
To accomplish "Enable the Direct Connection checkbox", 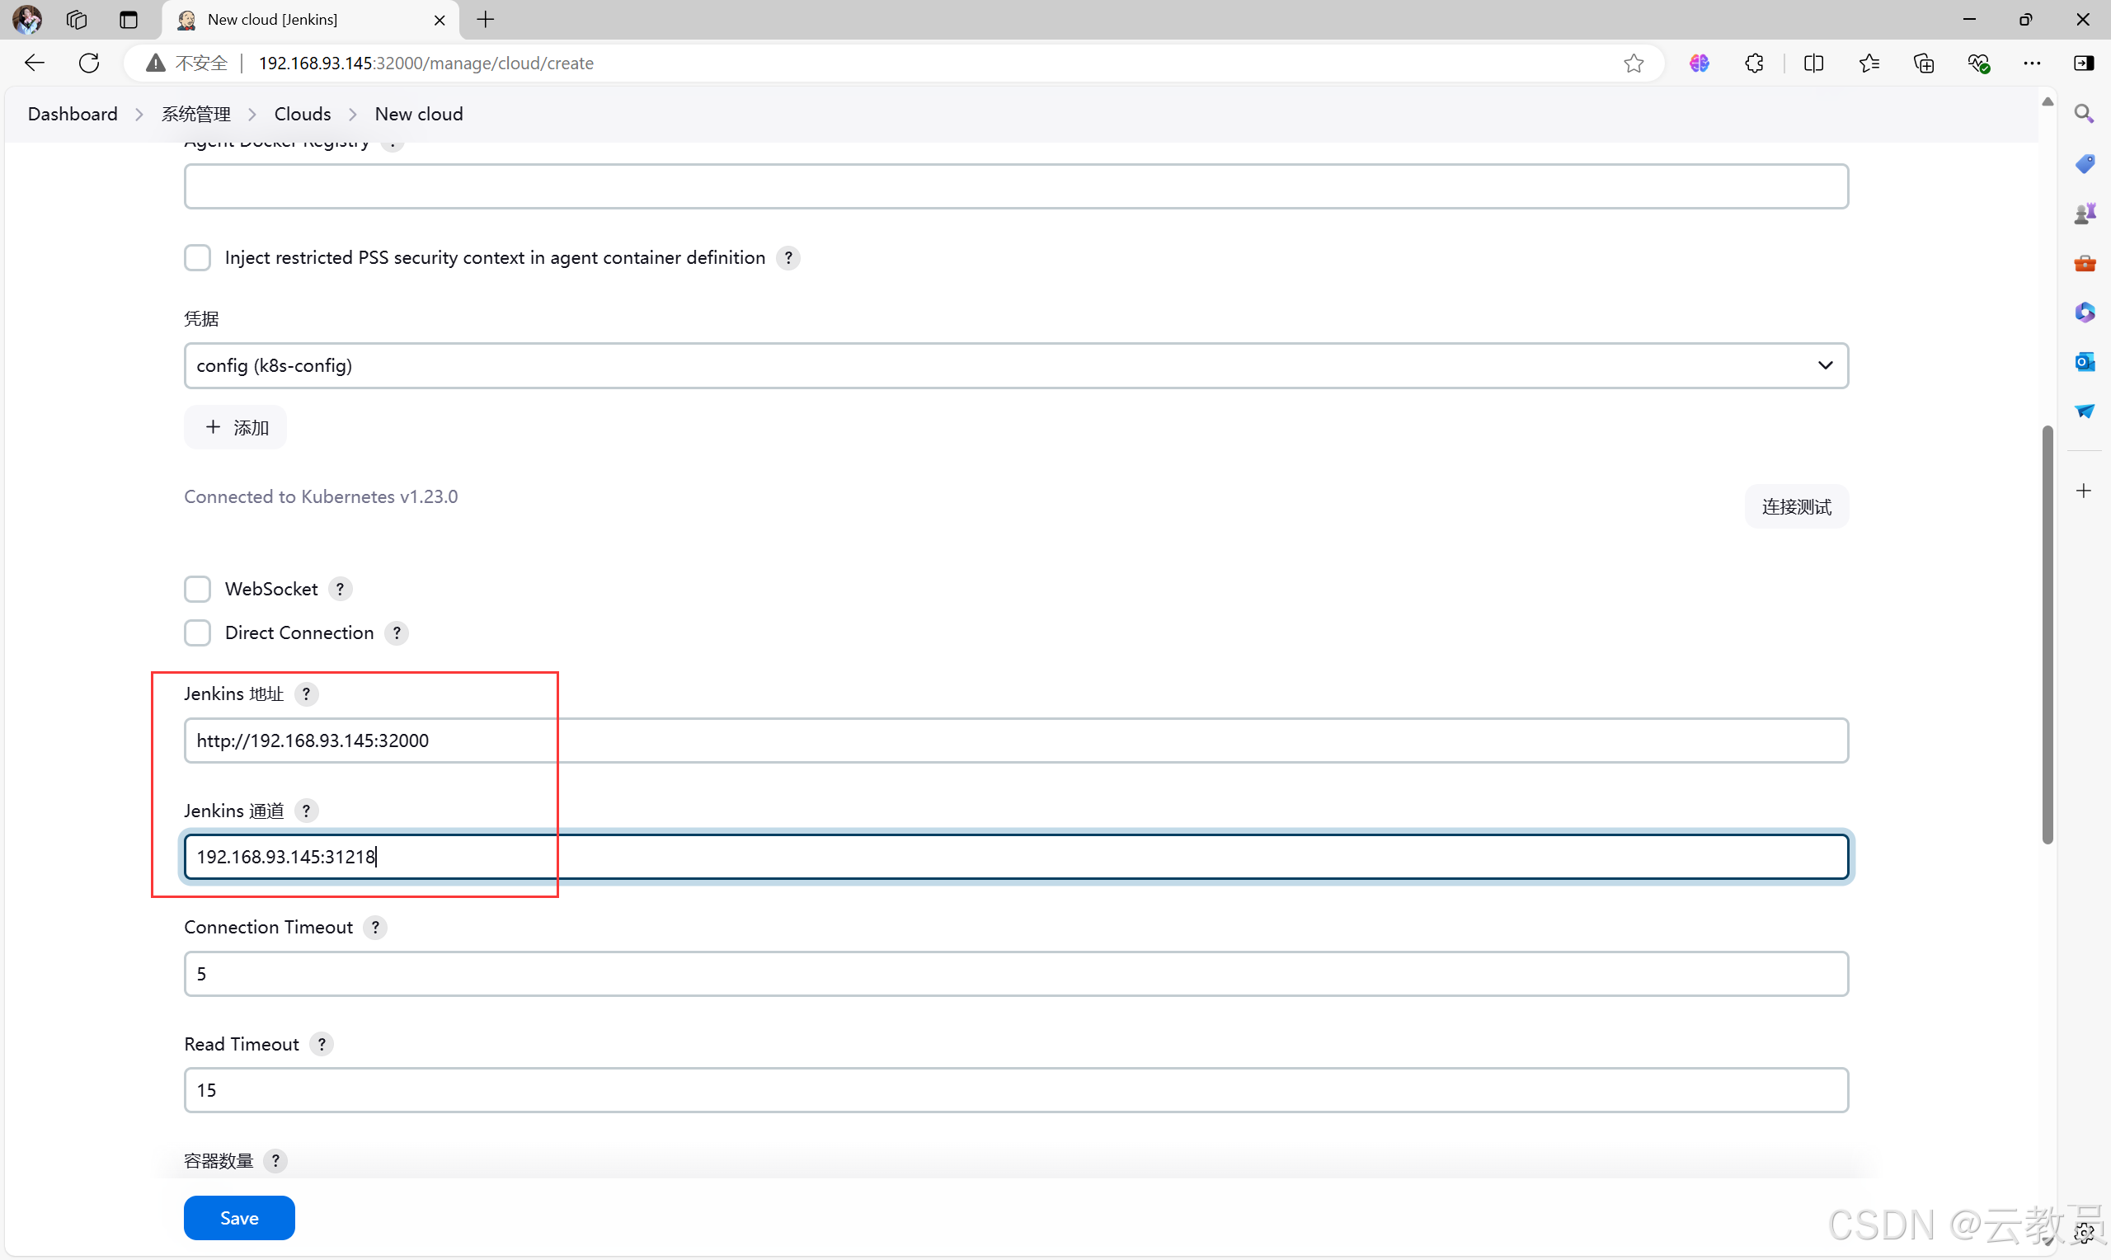I will (198, 632).
